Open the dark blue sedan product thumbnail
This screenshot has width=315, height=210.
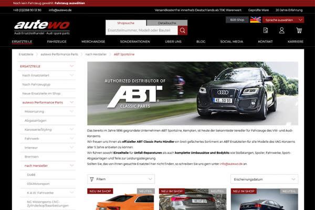click(265, 199)
